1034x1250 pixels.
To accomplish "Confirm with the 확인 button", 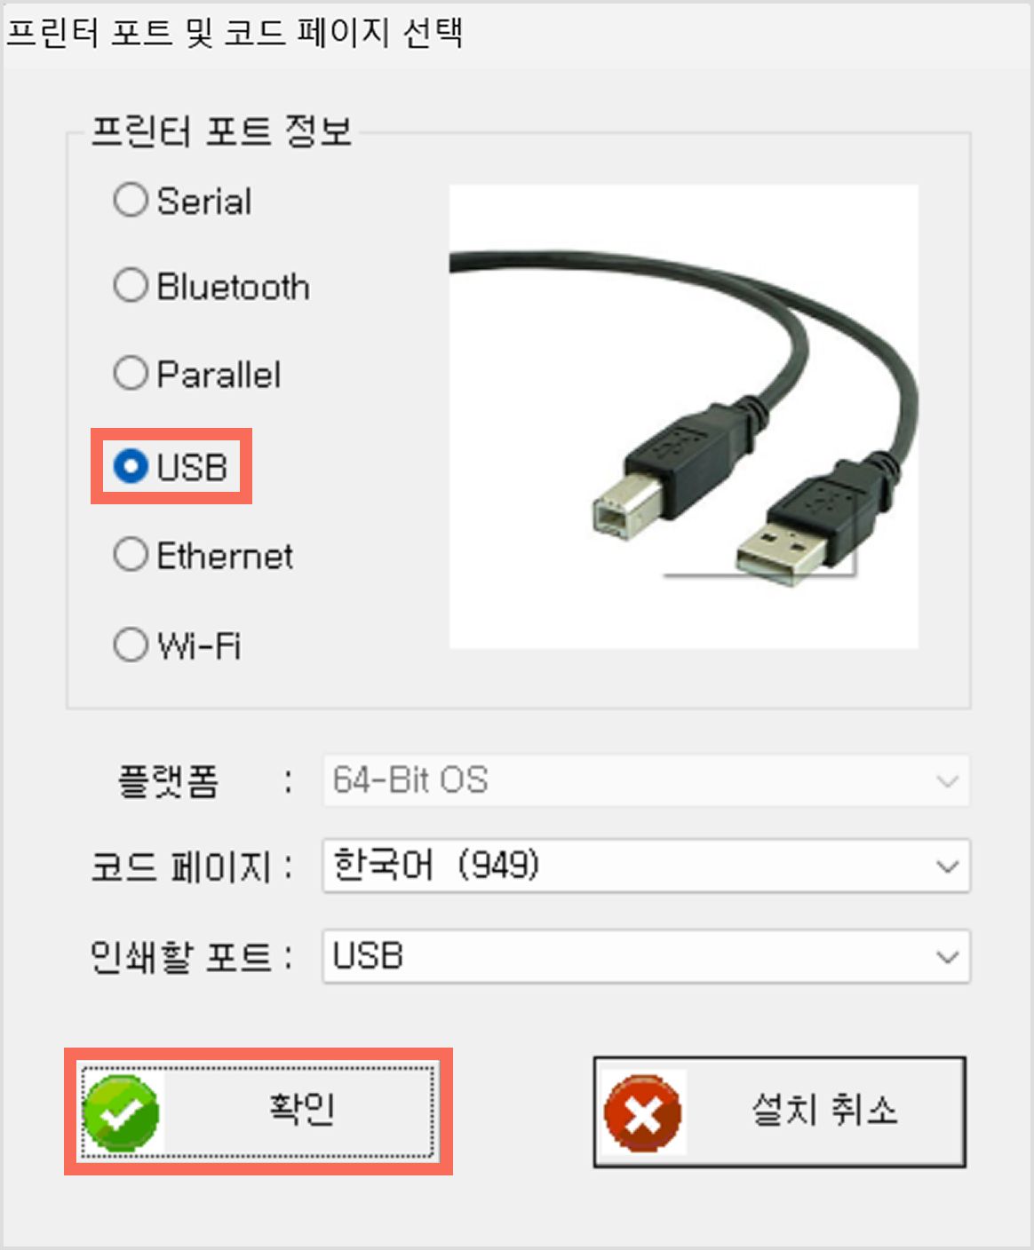I will [258, 1112].
